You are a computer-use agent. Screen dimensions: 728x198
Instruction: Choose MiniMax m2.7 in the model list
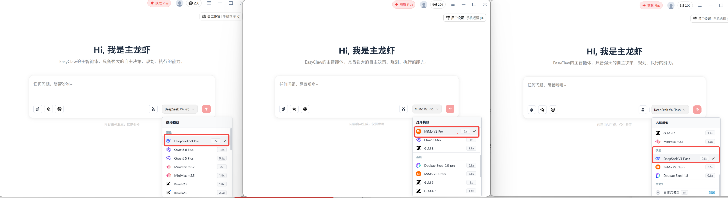point(196,167)
